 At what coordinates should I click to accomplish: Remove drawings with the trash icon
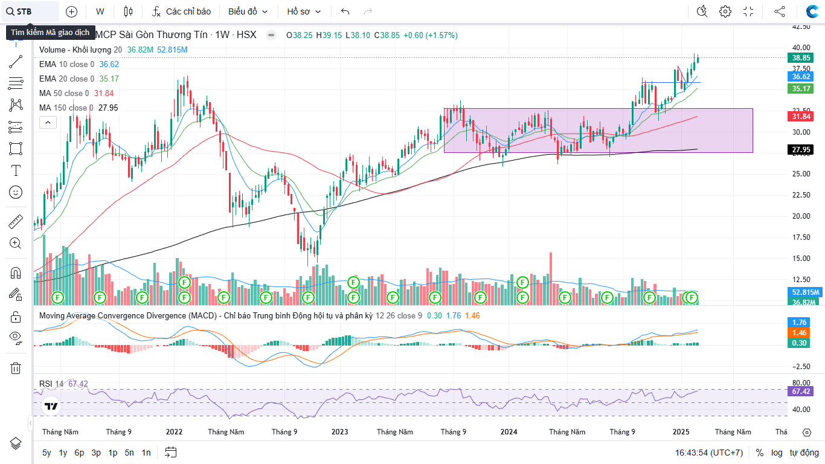click(x=16, y=368)
